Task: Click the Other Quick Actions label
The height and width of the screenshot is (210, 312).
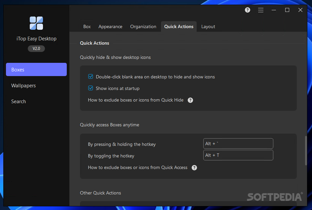Action: coord(100,193)
